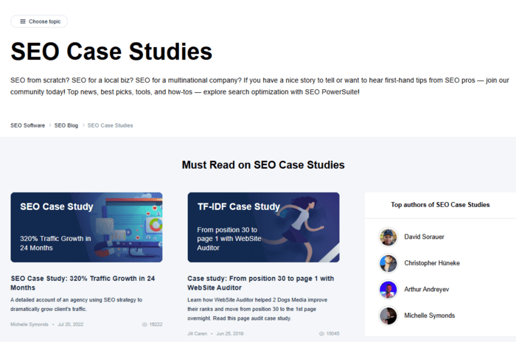
Task: View Christopher Hüneke's author page
Action: click(432, 263)
